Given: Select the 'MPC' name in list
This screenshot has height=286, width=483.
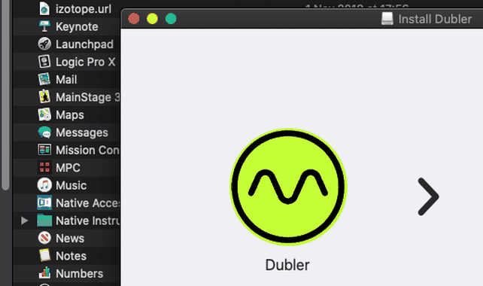Looking at the screenshot, I should coord(68,168).
